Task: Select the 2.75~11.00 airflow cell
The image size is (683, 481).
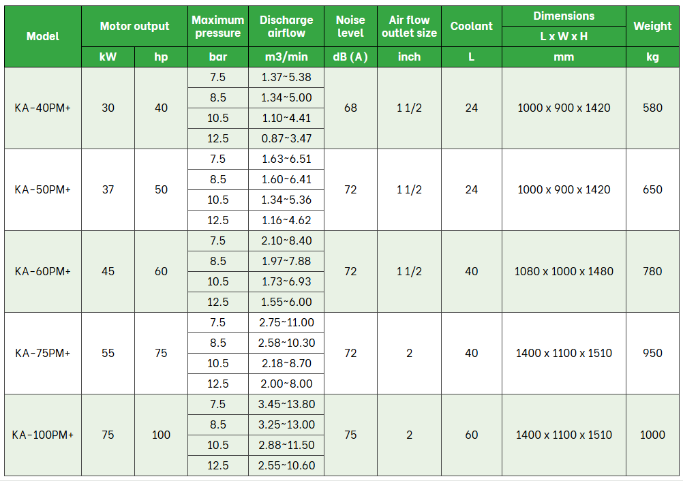Action: point(286,322)
